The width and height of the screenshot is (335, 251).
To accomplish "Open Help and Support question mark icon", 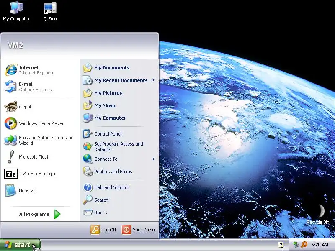I will [88, 187].
